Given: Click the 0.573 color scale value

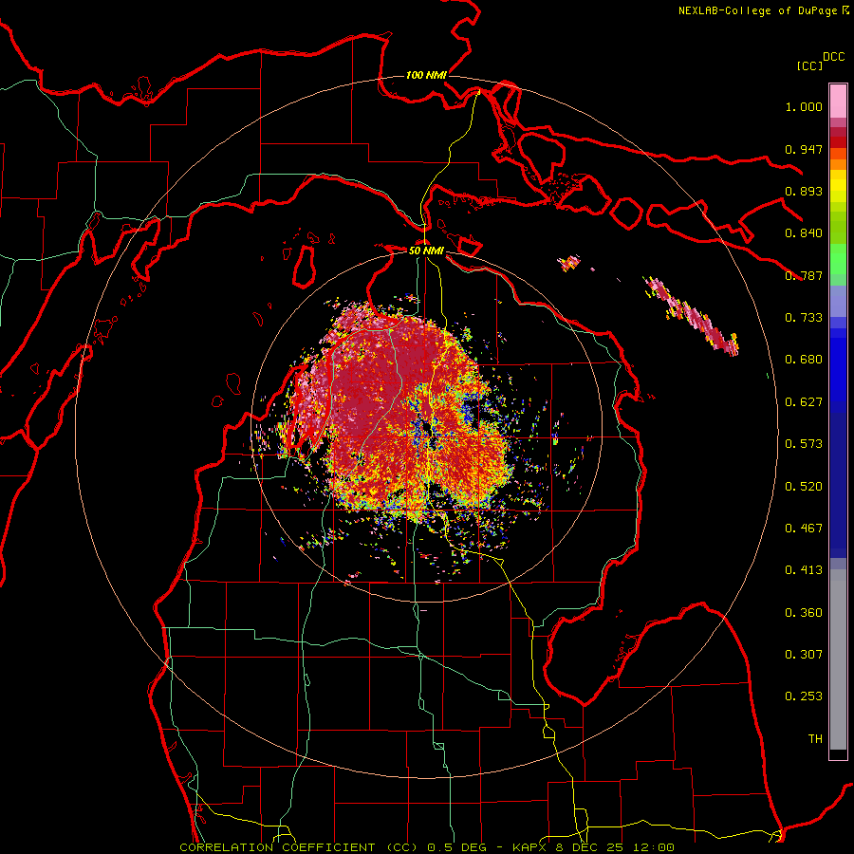Looking at the screenshot, I should [804, 444].
